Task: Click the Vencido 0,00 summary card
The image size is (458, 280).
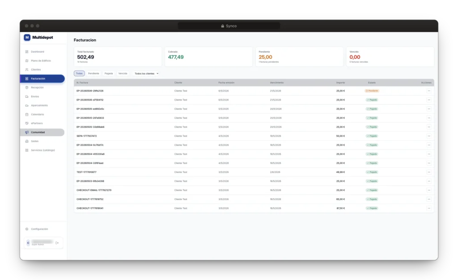Action: tap(390, 57)
